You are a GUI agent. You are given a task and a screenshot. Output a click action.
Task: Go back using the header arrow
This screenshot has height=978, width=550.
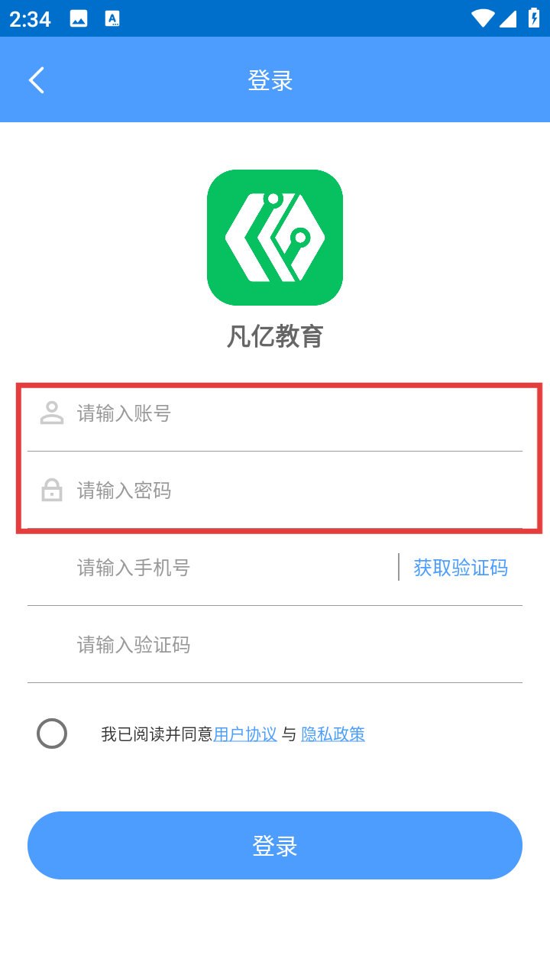pyautogui.click(x=37, y=79)
